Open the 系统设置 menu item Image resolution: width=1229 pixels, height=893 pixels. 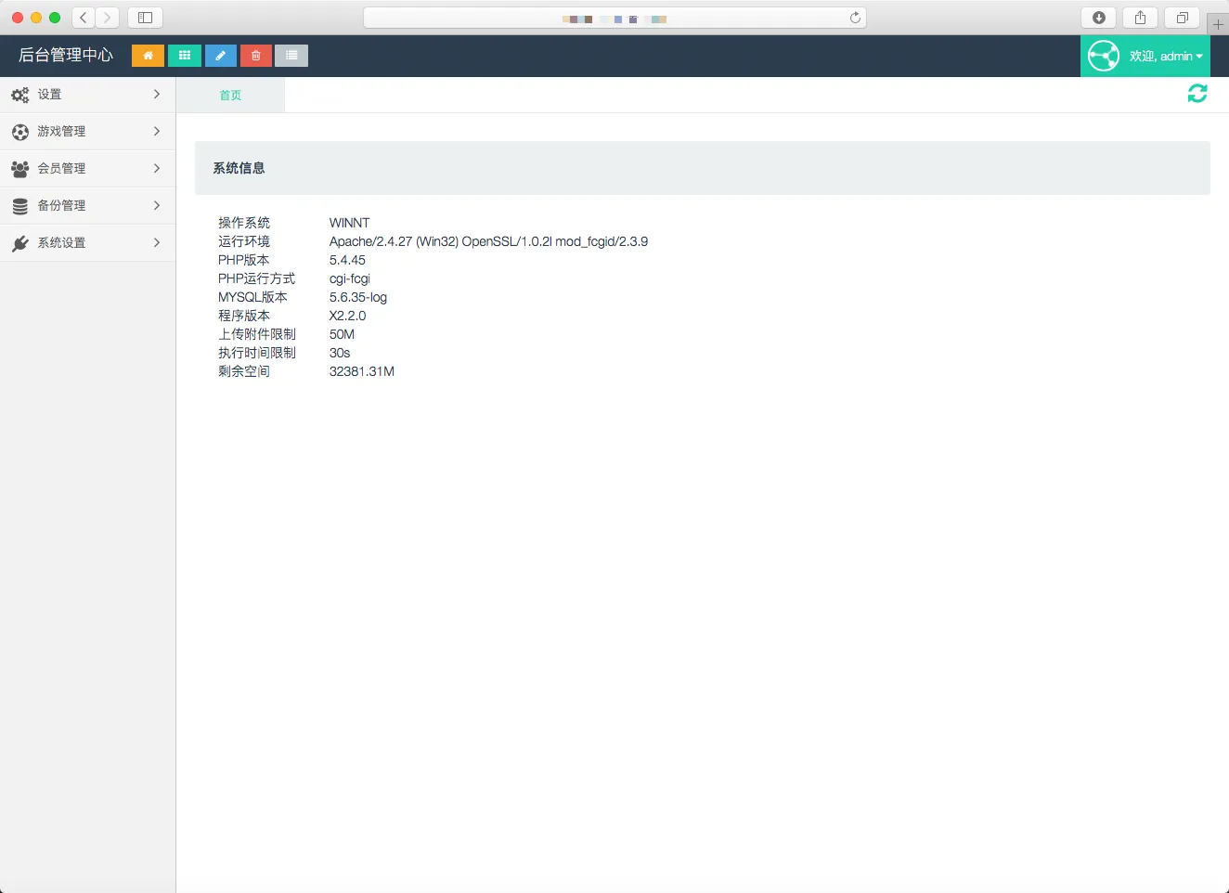point(87,243)
